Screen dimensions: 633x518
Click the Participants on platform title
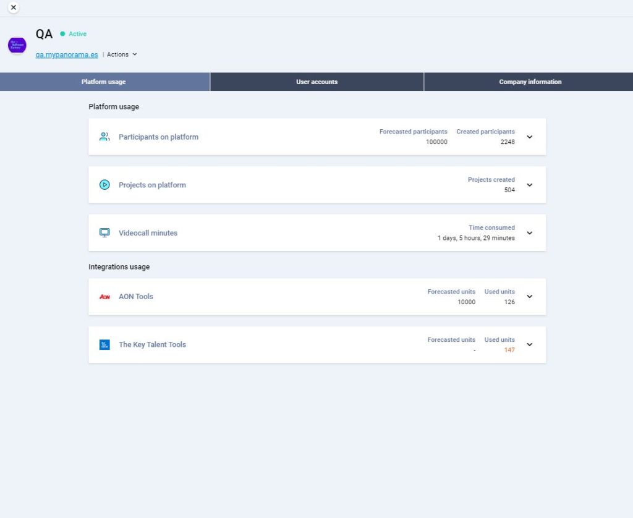[x=158, y=137]
